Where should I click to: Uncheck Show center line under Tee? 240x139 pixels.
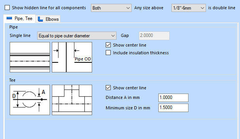[x=108, y=88]
